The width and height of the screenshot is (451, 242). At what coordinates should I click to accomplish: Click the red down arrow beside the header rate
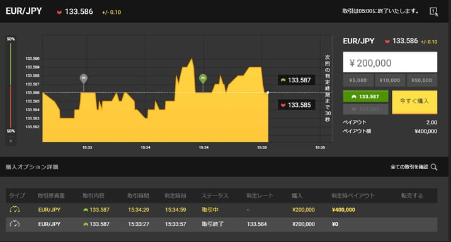click(x=59, y=13)
